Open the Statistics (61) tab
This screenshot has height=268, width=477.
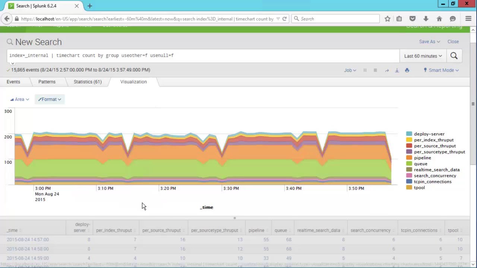(x=88, y=82)
